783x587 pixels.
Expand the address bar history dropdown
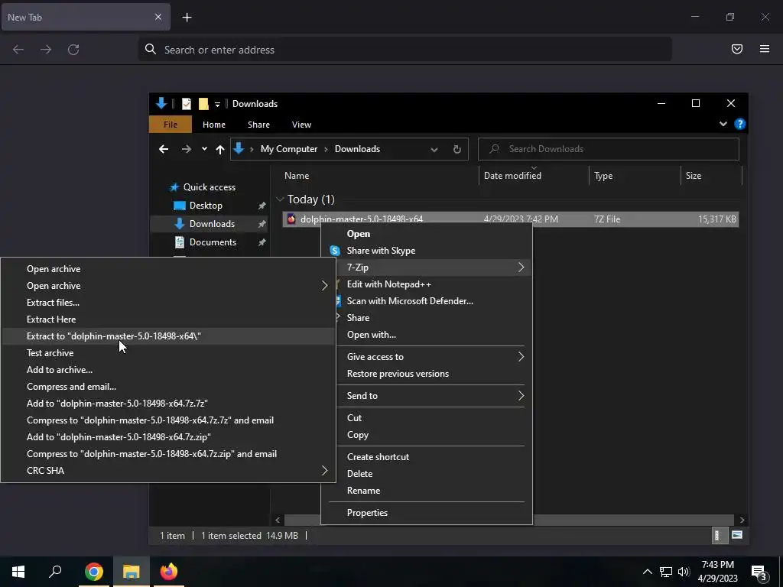pyautogui.click(x=434, y=149)
